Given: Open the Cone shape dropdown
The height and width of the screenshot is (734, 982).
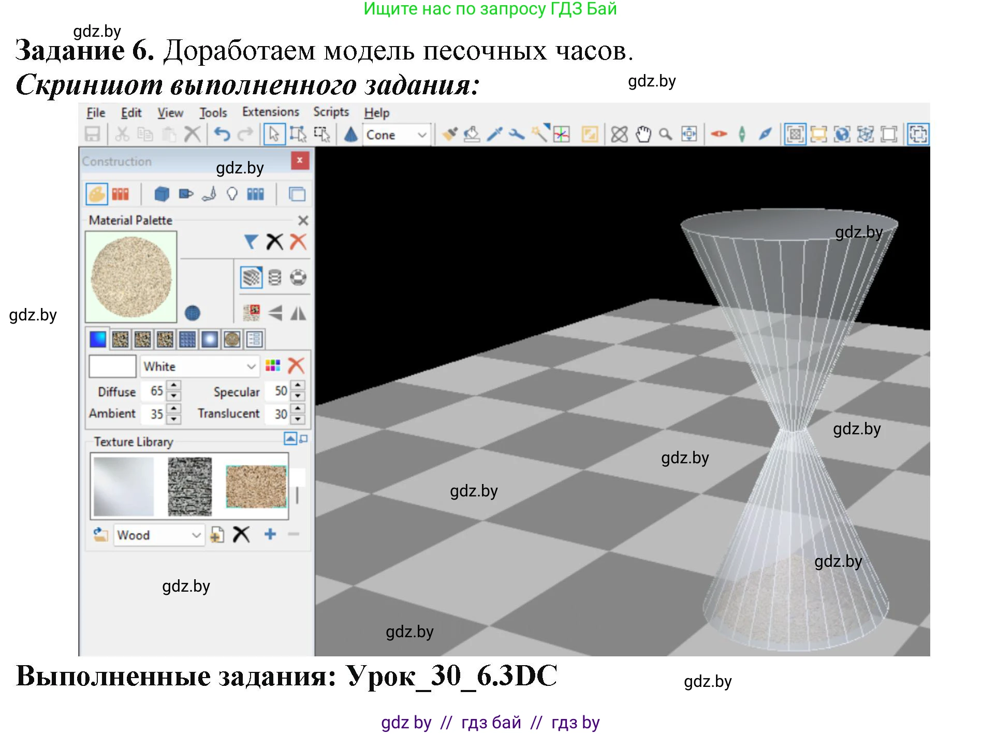Looking at the screenshot, I should (x=422, y=135).
